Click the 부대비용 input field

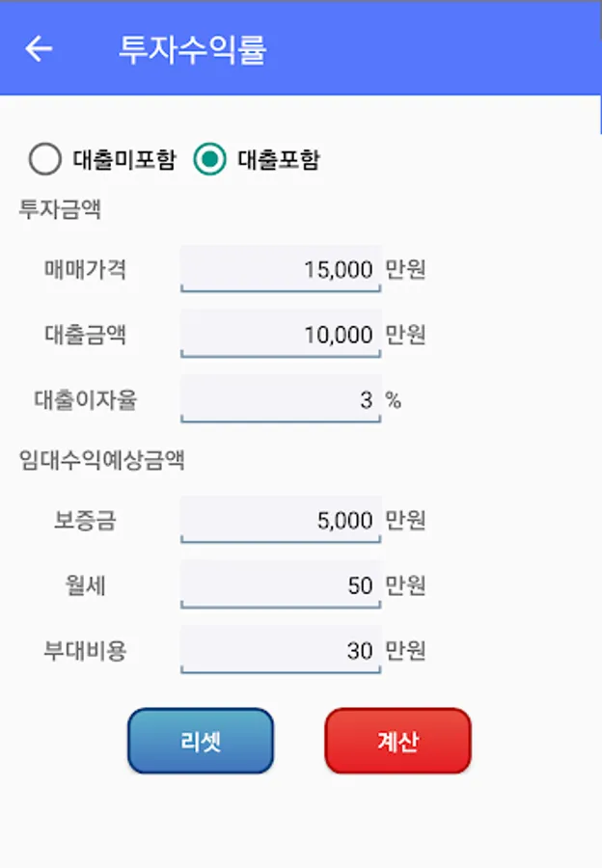click(281, 650)
